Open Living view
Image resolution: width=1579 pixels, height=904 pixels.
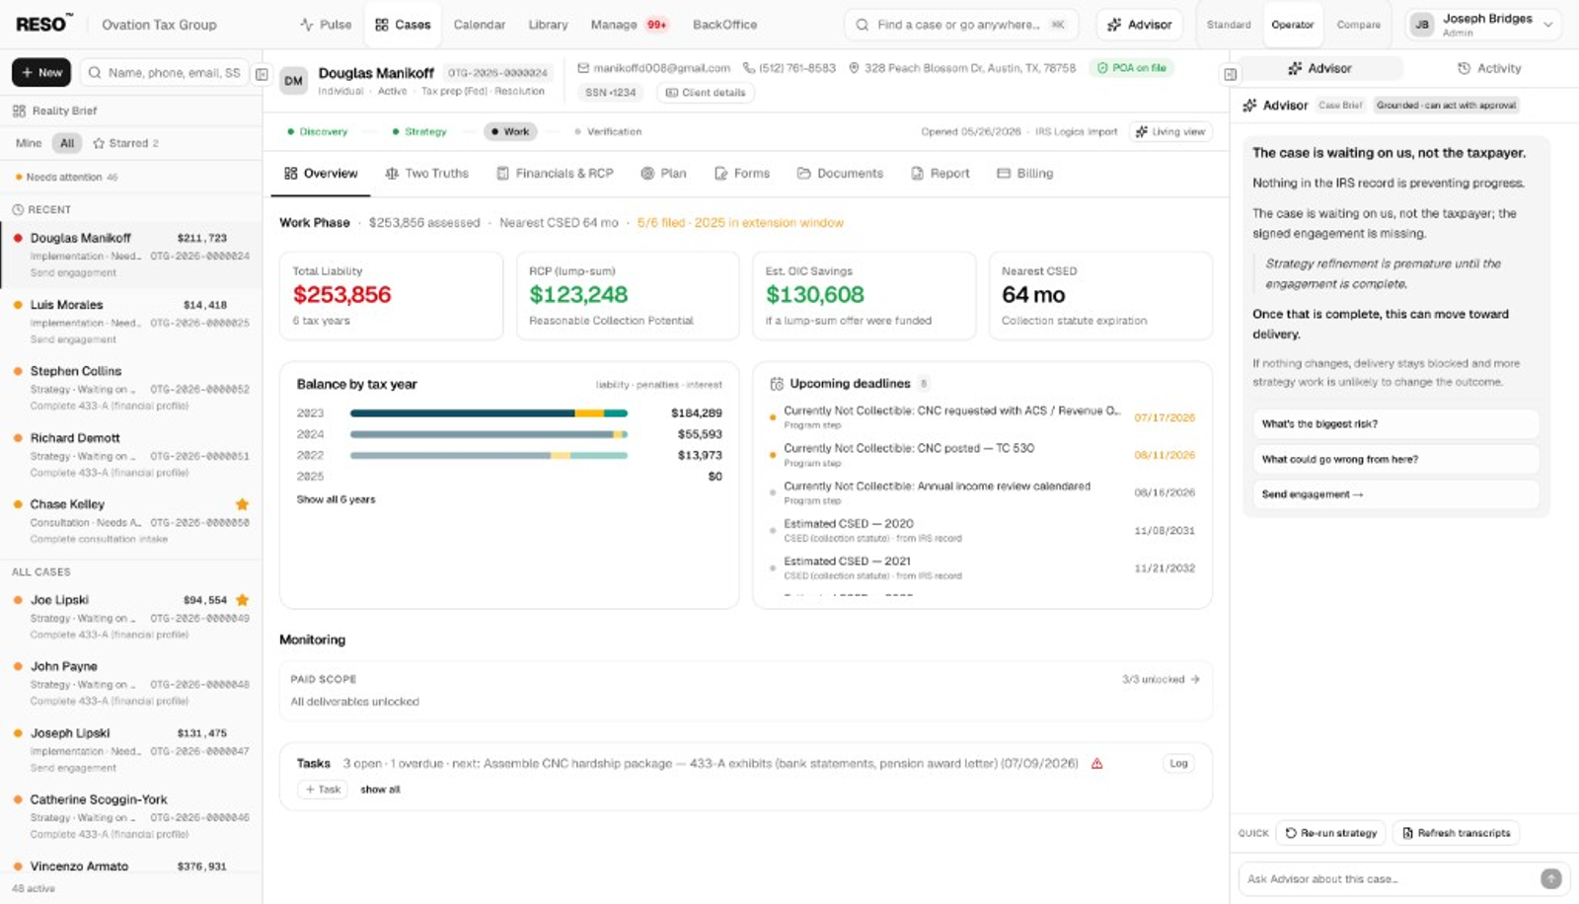pyautogui.click(x=1170, y=131)
